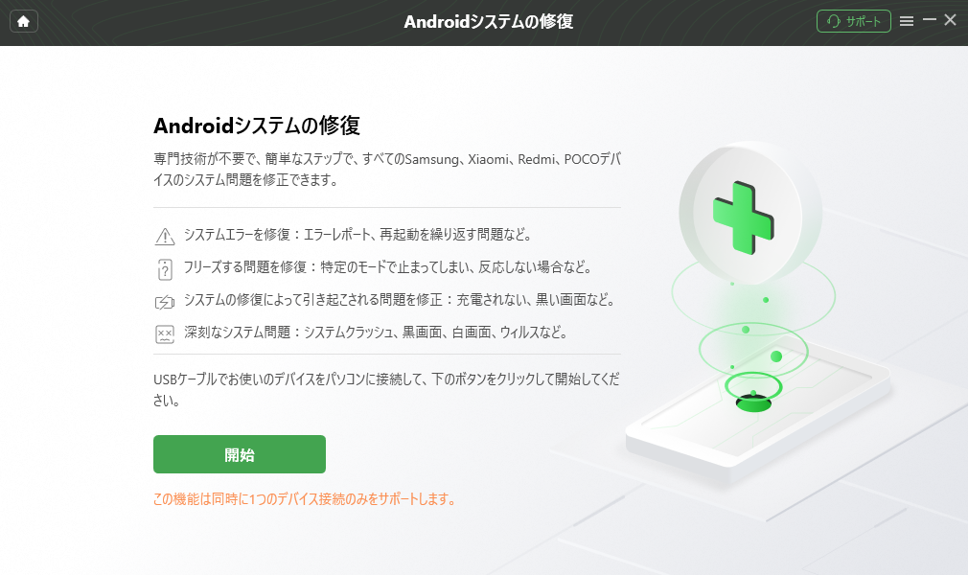Select the Androidシステムの修復 heading
Image resolution: width=968 pixels, height=575 pixels.
click(257, 126)
